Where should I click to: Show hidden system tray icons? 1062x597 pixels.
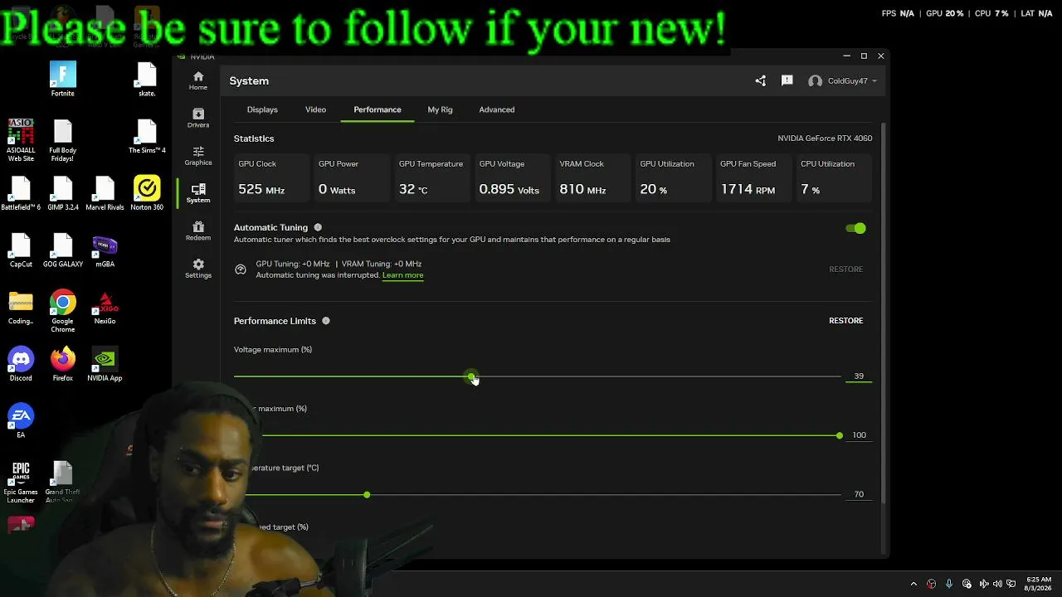coord(913,584)
